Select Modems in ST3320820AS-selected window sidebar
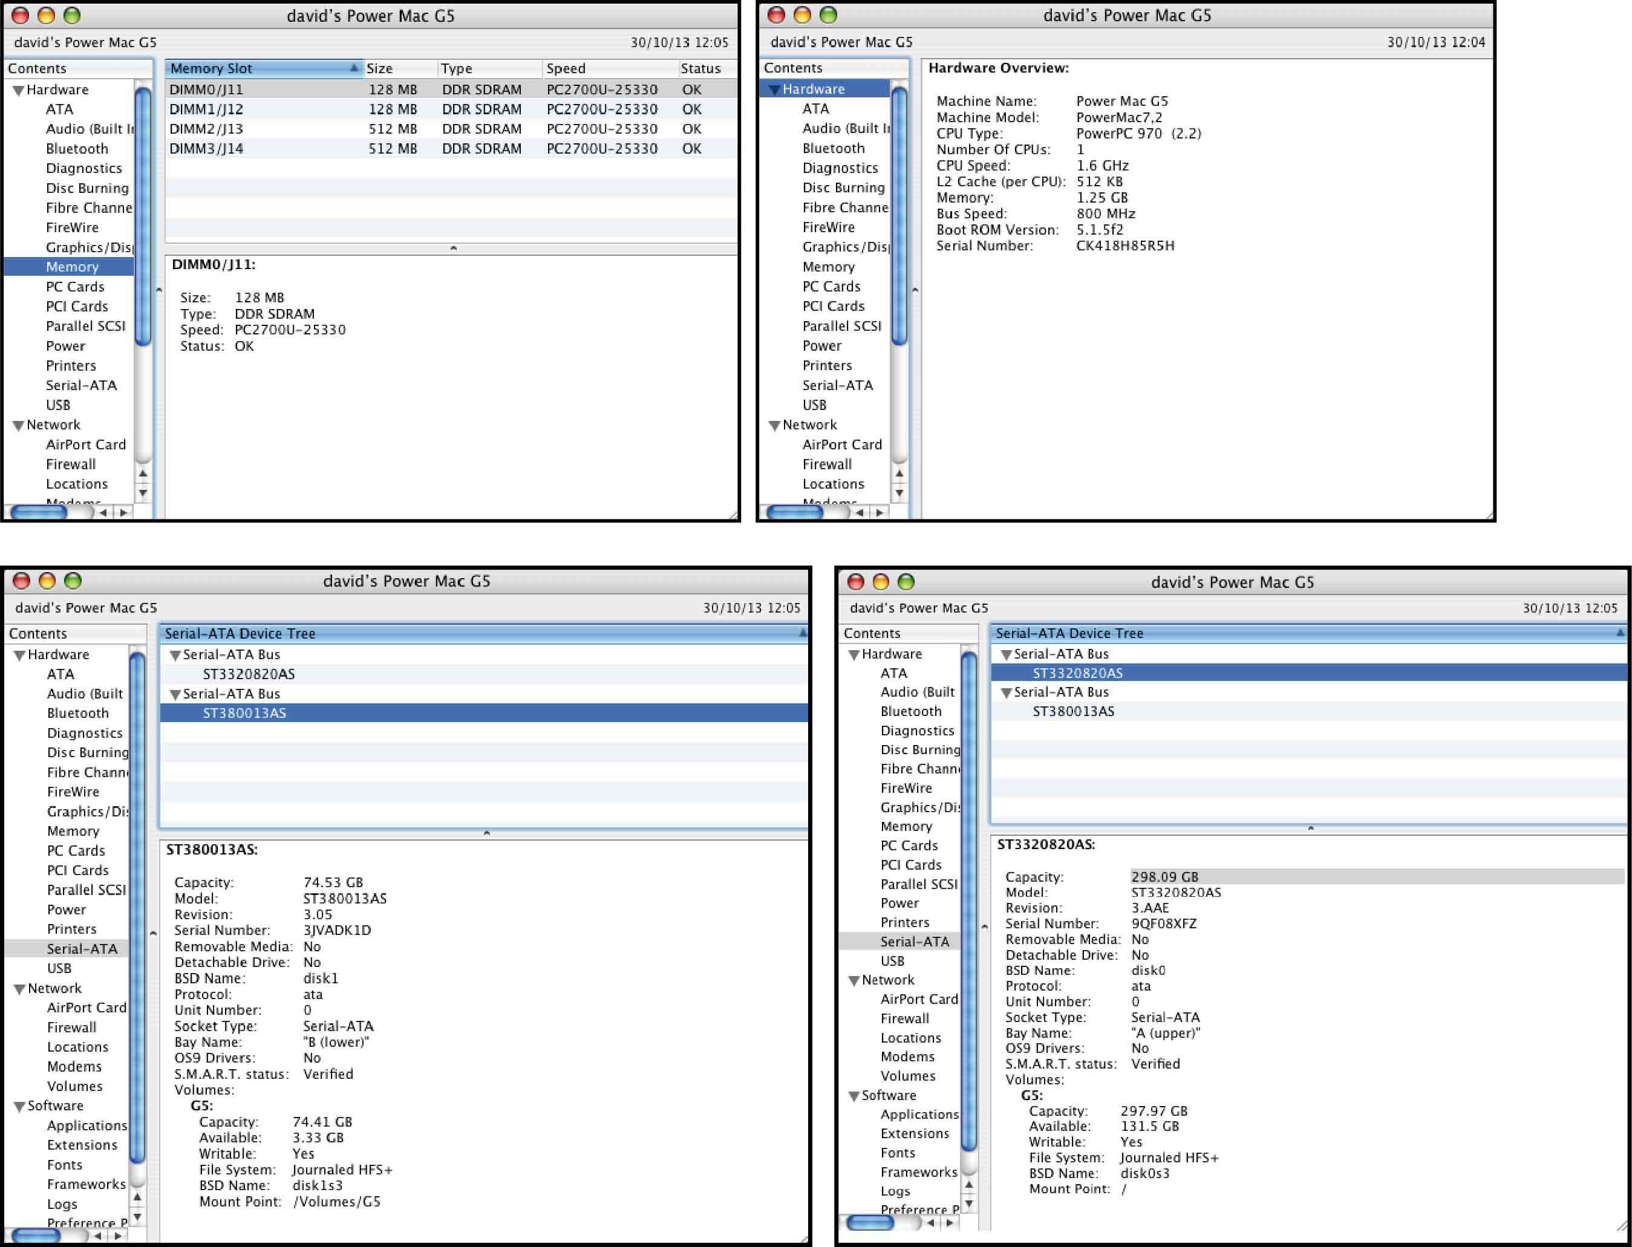 pos(907,1057)
